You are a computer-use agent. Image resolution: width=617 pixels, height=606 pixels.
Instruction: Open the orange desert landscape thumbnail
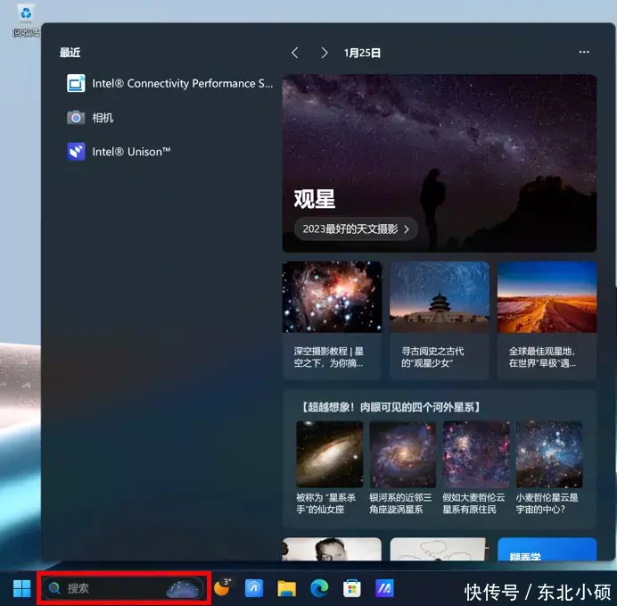(547, 297)
